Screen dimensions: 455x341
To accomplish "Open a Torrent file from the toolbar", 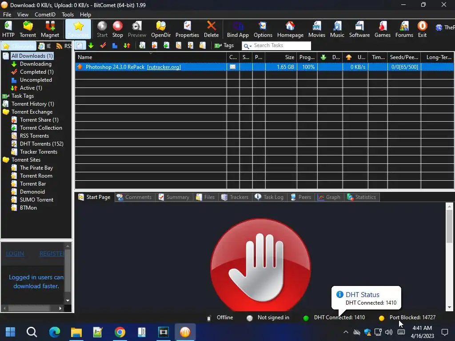I will pyautogui.click(x=28, y=29).
